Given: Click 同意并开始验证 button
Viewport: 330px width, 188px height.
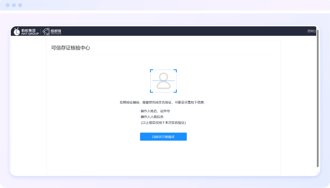Looking at the screenshot, I should [x=163, y=137].
